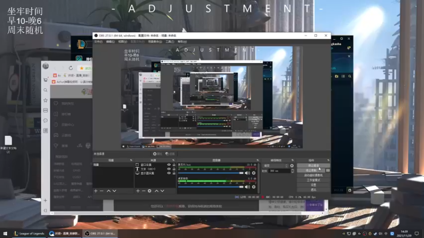This screenshot has width=424, height=238.
Task: Select the 显示器采集 source
Action: [147, 173]
